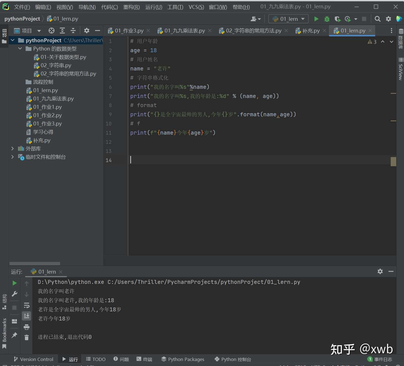Open 01_作业2.py in project tree

[47, 115]
